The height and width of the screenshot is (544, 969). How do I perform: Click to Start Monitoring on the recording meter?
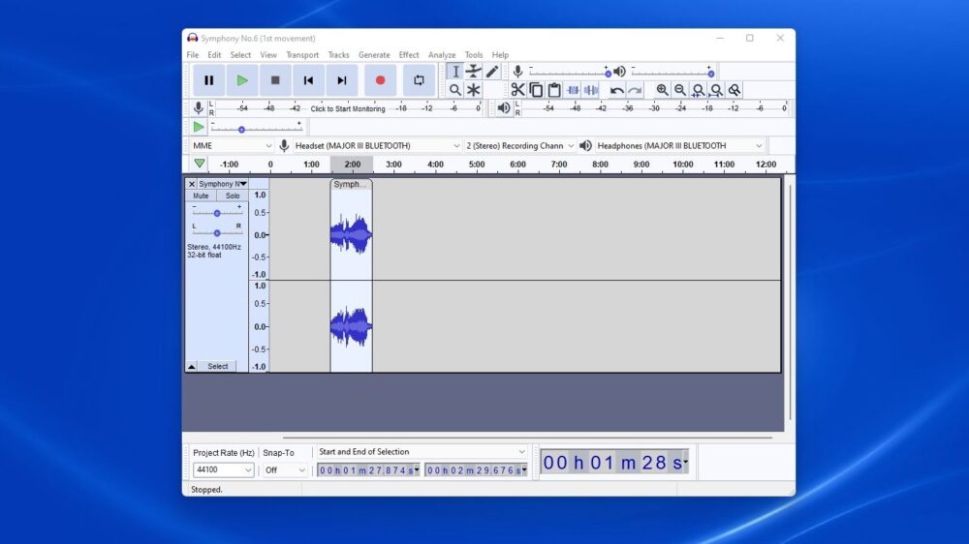(x=348, y=109)
